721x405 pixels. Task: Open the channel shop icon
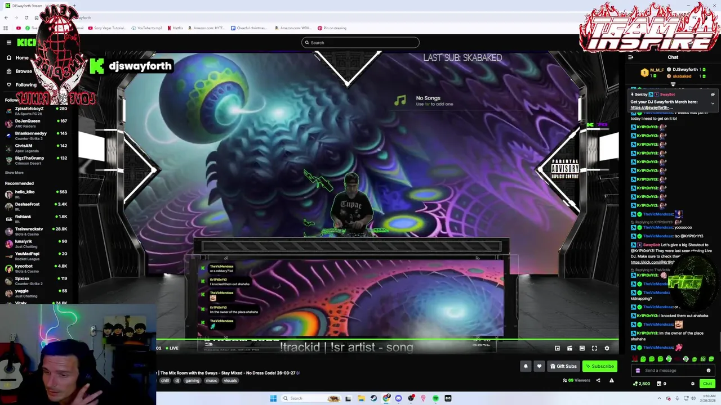659,384
